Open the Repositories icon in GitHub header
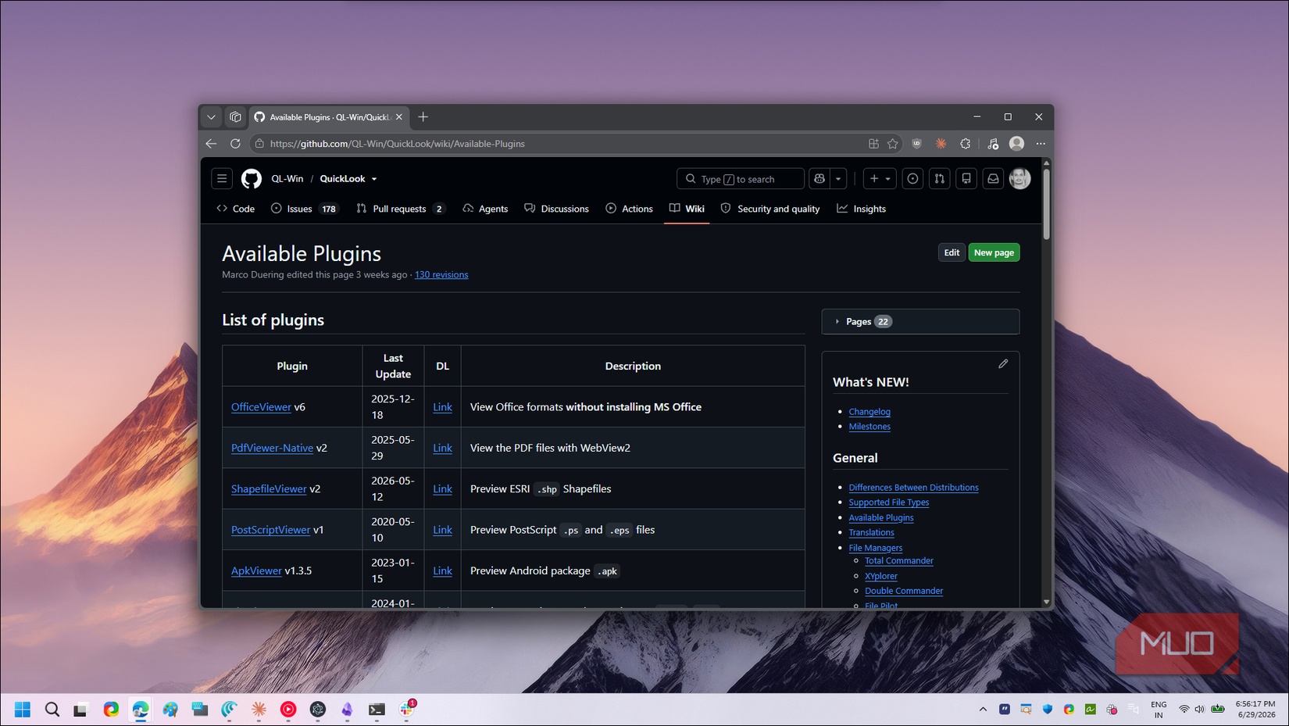 (966, 179)
